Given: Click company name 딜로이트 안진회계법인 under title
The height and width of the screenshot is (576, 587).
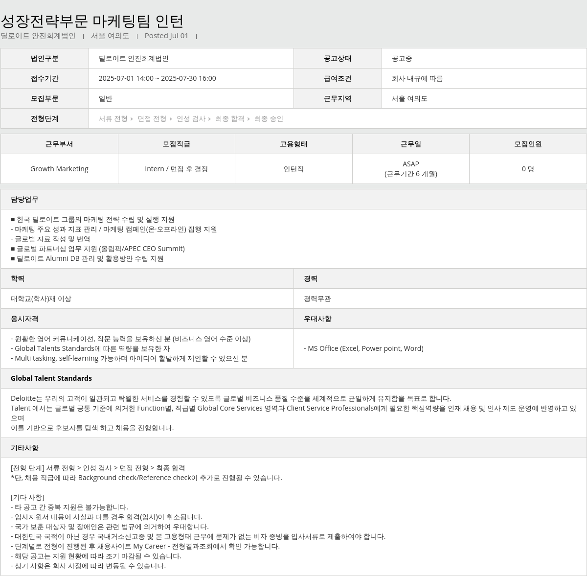Looking at the screenshot, I should point(38,36).
